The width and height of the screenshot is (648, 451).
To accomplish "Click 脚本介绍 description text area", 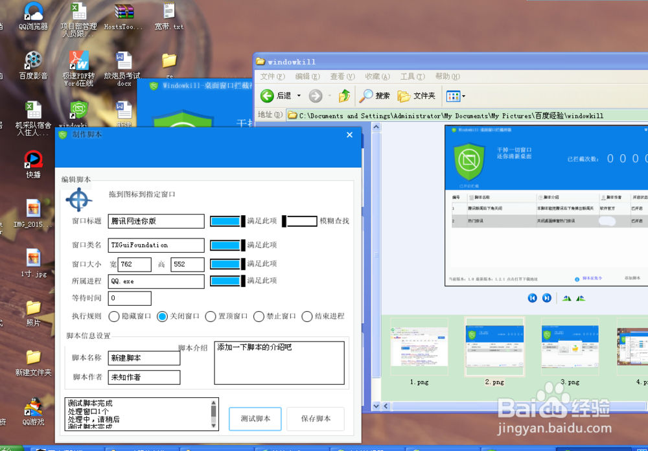I will coord(279,363).
